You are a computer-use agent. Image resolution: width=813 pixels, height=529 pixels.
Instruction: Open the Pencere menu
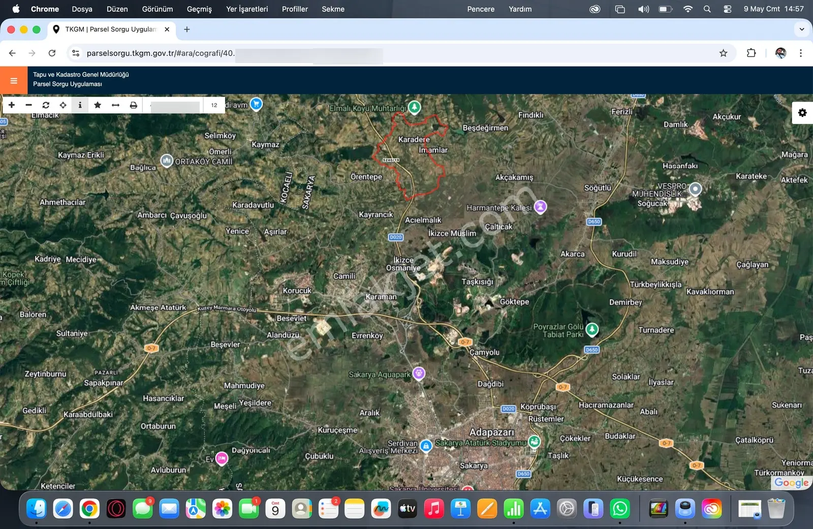[481, 9]
